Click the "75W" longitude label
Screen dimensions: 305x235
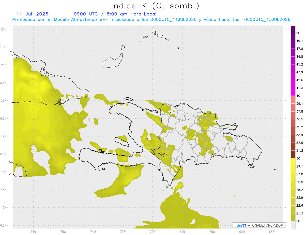coord(63,232)
